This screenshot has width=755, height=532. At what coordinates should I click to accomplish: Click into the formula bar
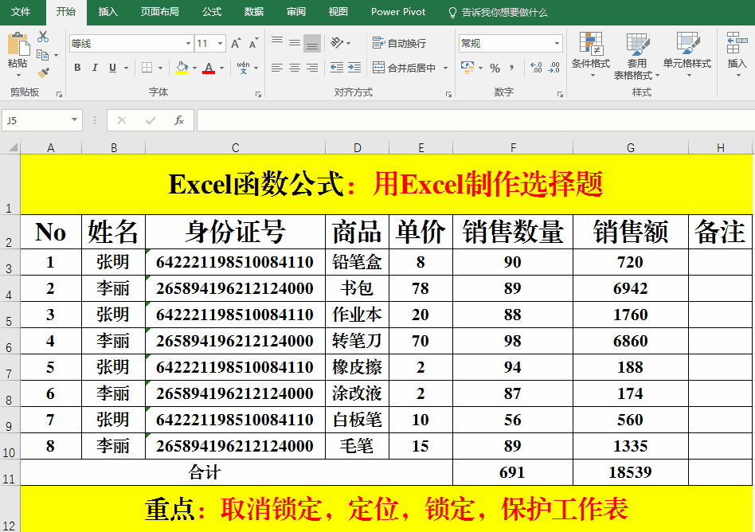coord(475,120)
